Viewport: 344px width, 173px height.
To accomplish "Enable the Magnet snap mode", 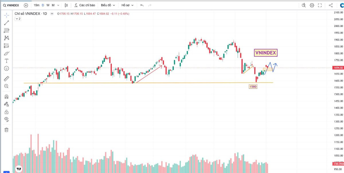I will click(6, 96).
